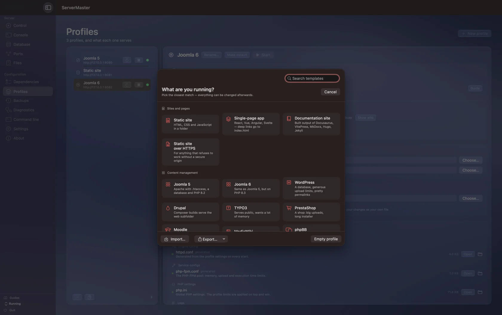Open the Control section in sidebar
The width and height of the screenshot is (502, 315).
click(x=28, y=25)
